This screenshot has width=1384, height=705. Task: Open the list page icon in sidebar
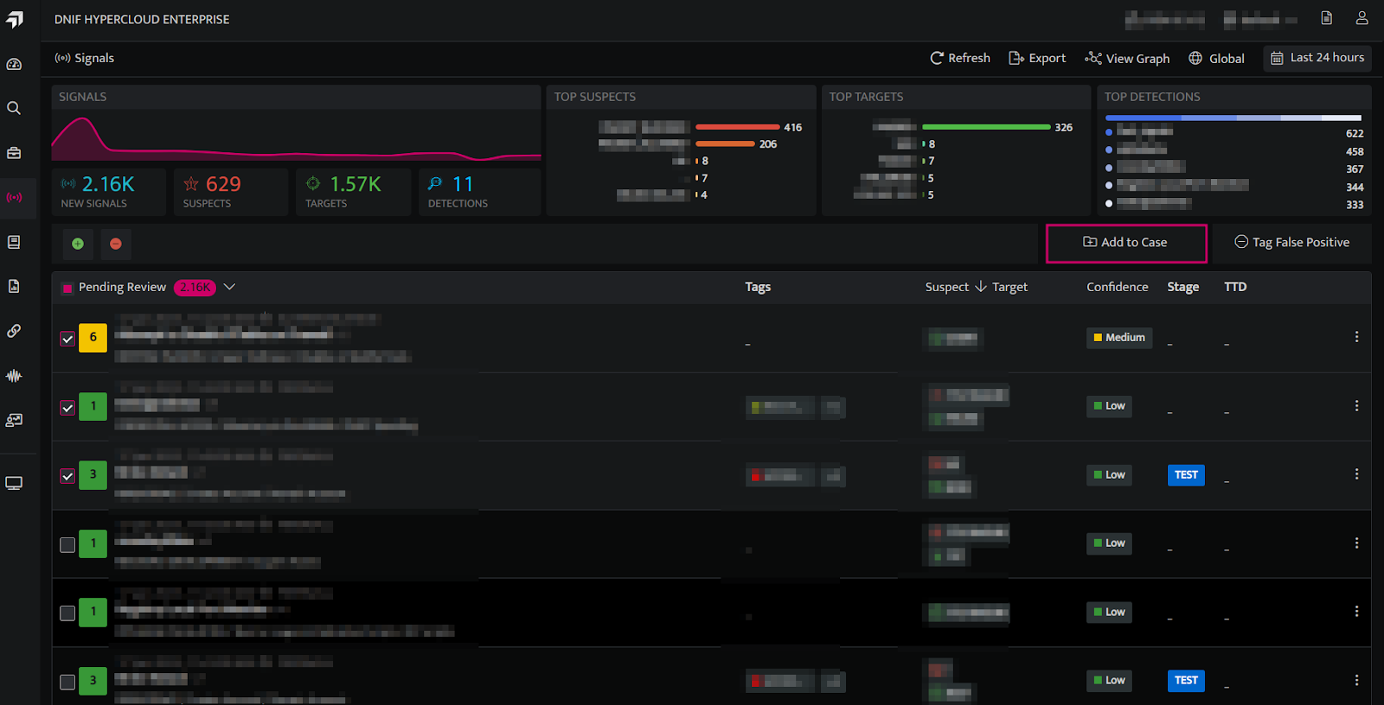(x=14, y=242)
